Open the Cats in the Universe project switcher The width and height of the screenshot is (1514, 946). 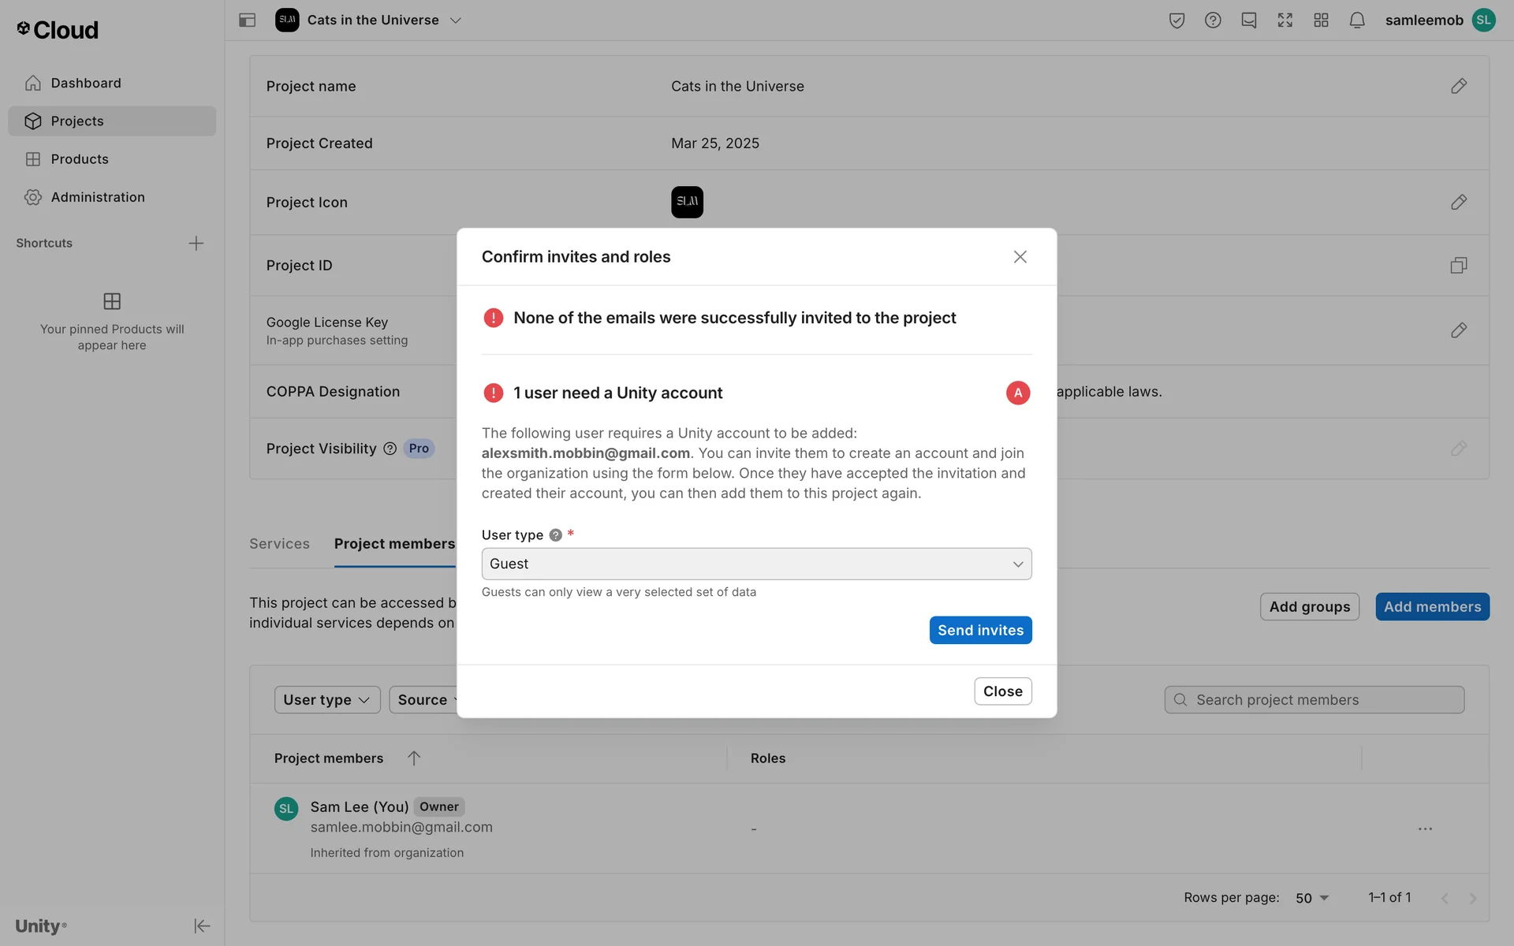pyautogui.click(x=374, y=20)
